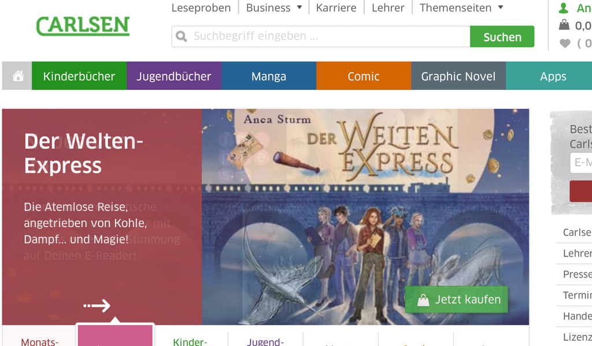Click the Der Welten-Express book cover image

[365, 217]
